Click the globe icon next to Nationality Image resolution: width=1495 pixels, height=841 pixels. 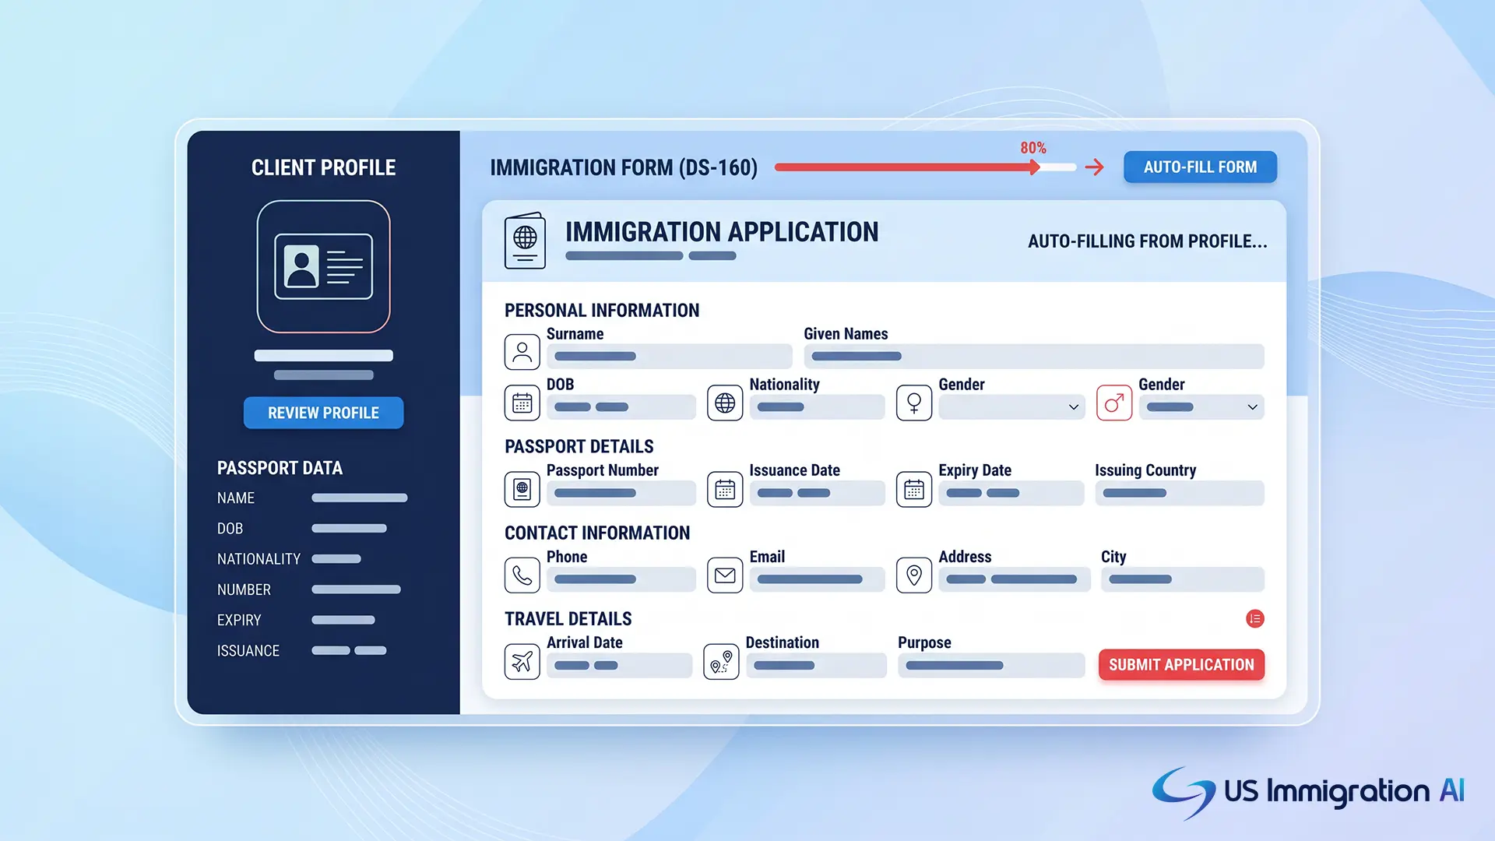[x=725, y=403]
